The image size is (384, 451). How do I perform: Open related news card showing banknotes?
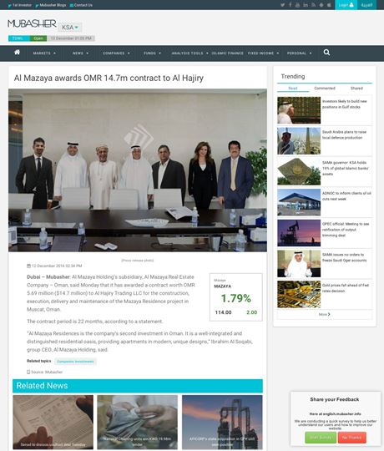(x=138, y=422)
